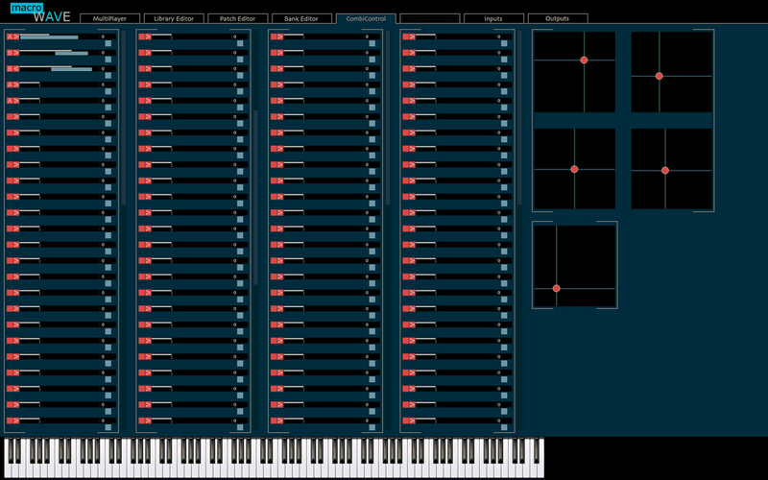The image size is (768, 480).
Task: Toggle the blue square under second column's top row
Action: 240,43
